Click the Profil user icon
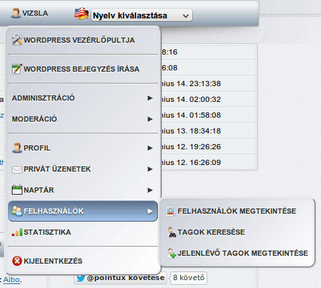This screenshot has height=288, width=321. coord(17,148)
